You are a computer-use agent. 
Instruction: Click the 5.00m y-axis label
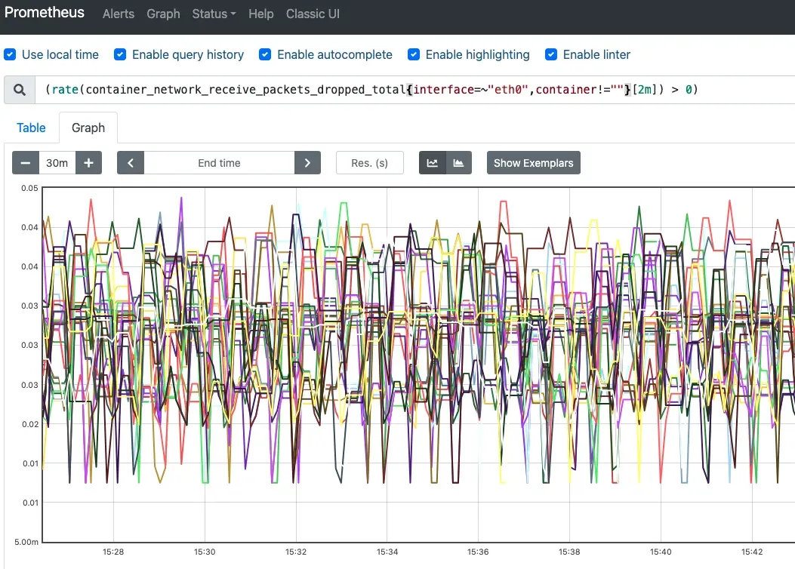point(26,542)
